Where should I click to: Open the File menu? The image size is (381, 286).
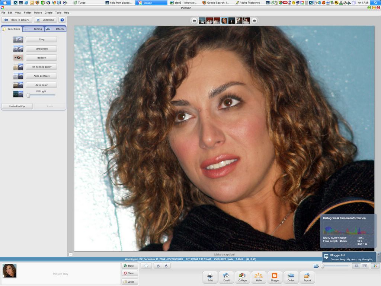[x=3, y=13]
